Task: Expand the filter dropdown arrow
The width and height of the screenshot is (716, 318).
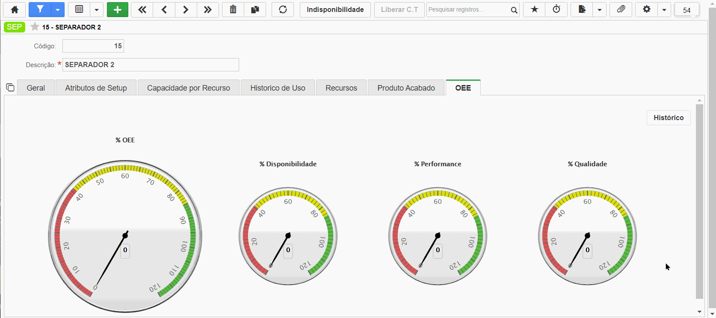Action: tap(58, 9)
